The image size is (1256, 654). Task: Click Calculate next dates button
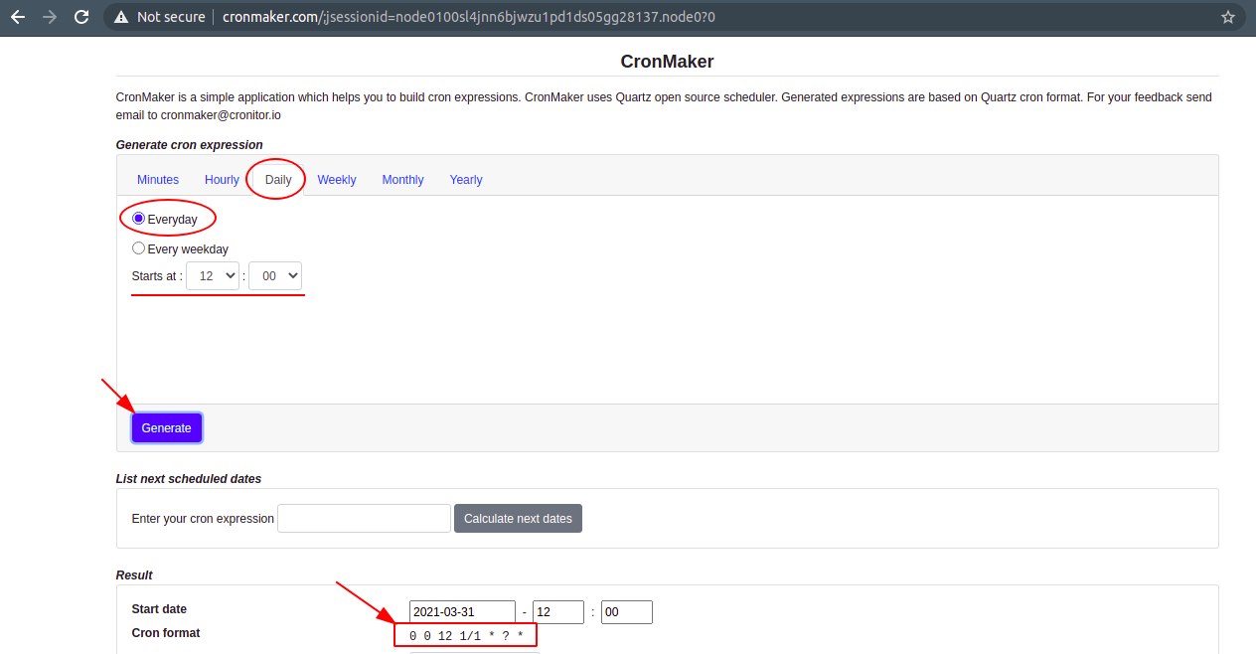[518, 519]
